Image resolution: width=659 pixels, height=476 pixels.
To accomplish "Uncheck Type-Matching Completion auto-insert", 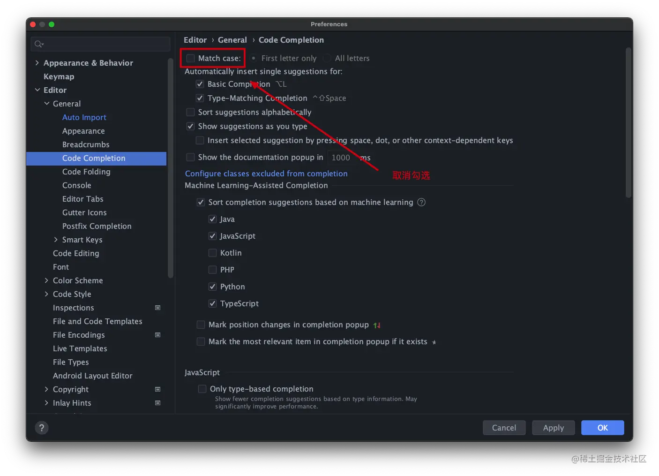I will (200, 98).
